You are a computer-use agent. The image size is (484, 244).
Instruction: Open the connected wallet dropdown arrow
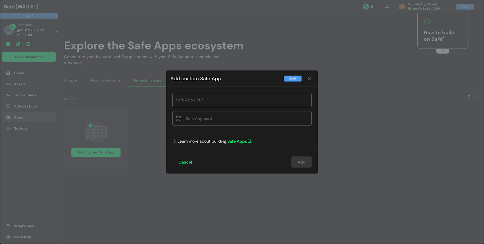pyautogui.click(x=445, y=6)
